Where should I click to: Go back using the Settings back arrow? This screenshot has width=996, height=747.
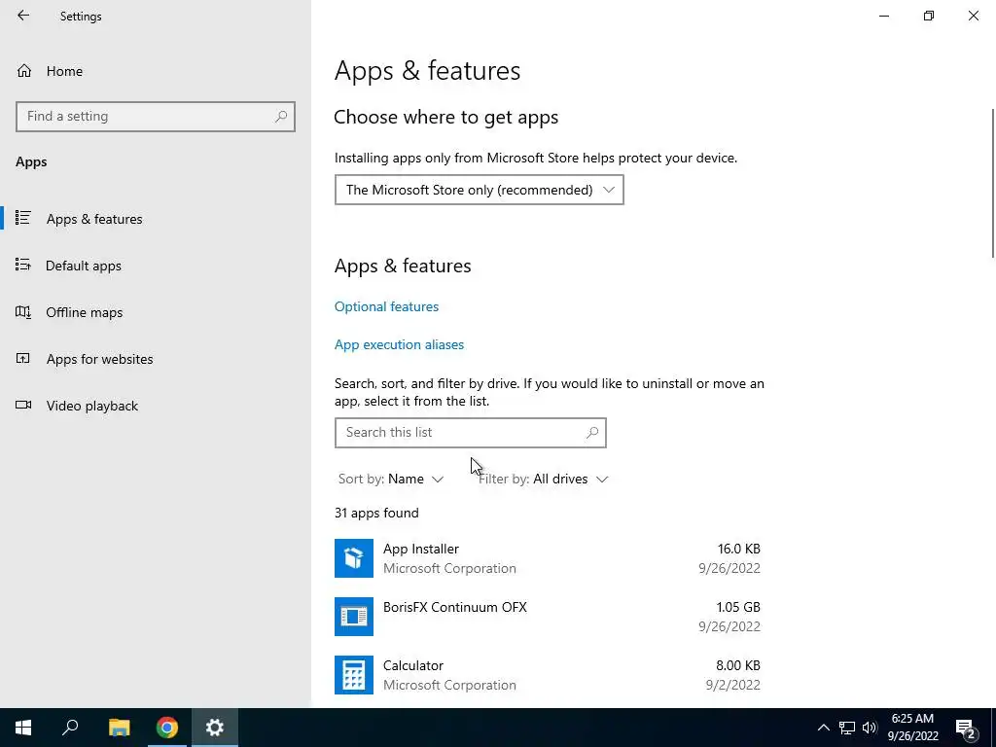[x=23, y=16]
